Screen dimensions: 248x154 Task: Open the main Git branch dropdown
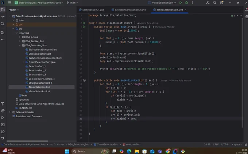pyautogui.click(x=73, y=3)
